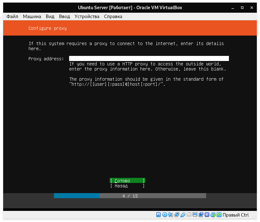Open the Справка menu
This screenshot has width=260, height=222.
point(113,17)
